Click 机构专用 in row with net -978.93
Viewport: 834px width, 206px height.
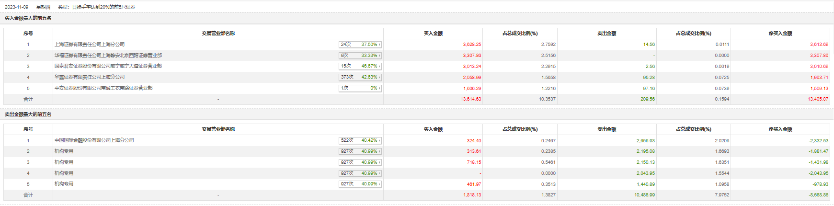click(64, 184)
